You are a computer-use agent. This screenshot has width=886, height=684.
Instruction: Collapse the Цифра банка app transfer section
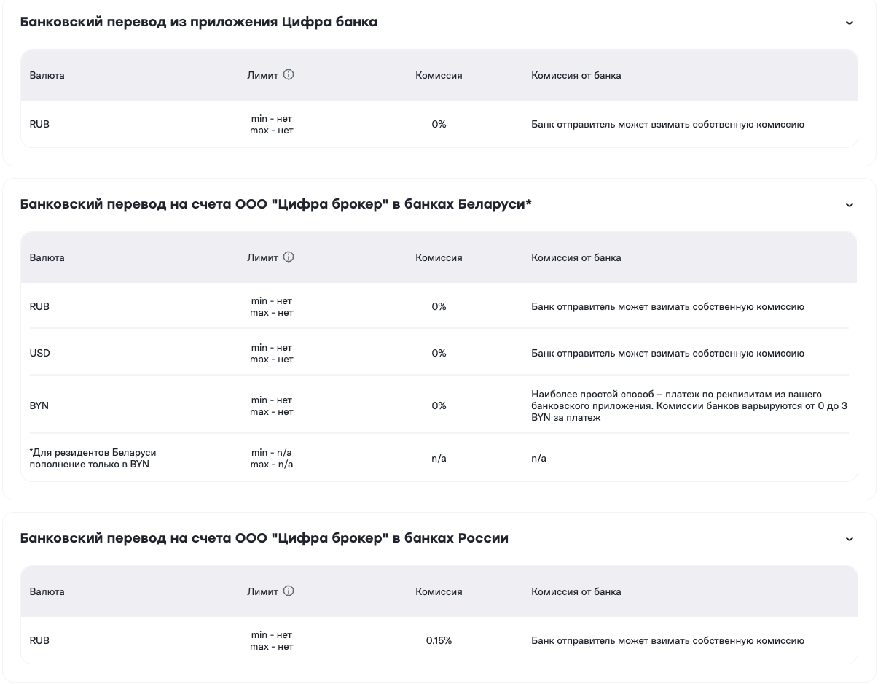coord(849,23)
